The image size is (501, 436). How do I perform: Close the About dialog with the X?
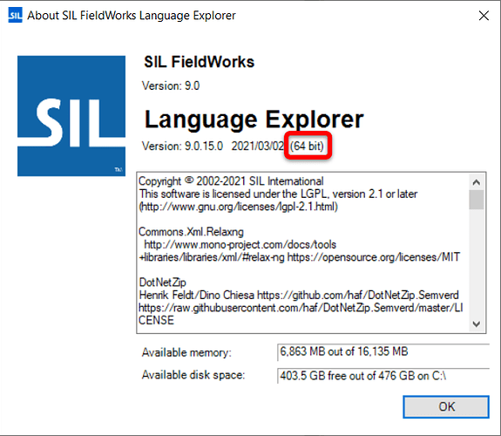point(484,16)
